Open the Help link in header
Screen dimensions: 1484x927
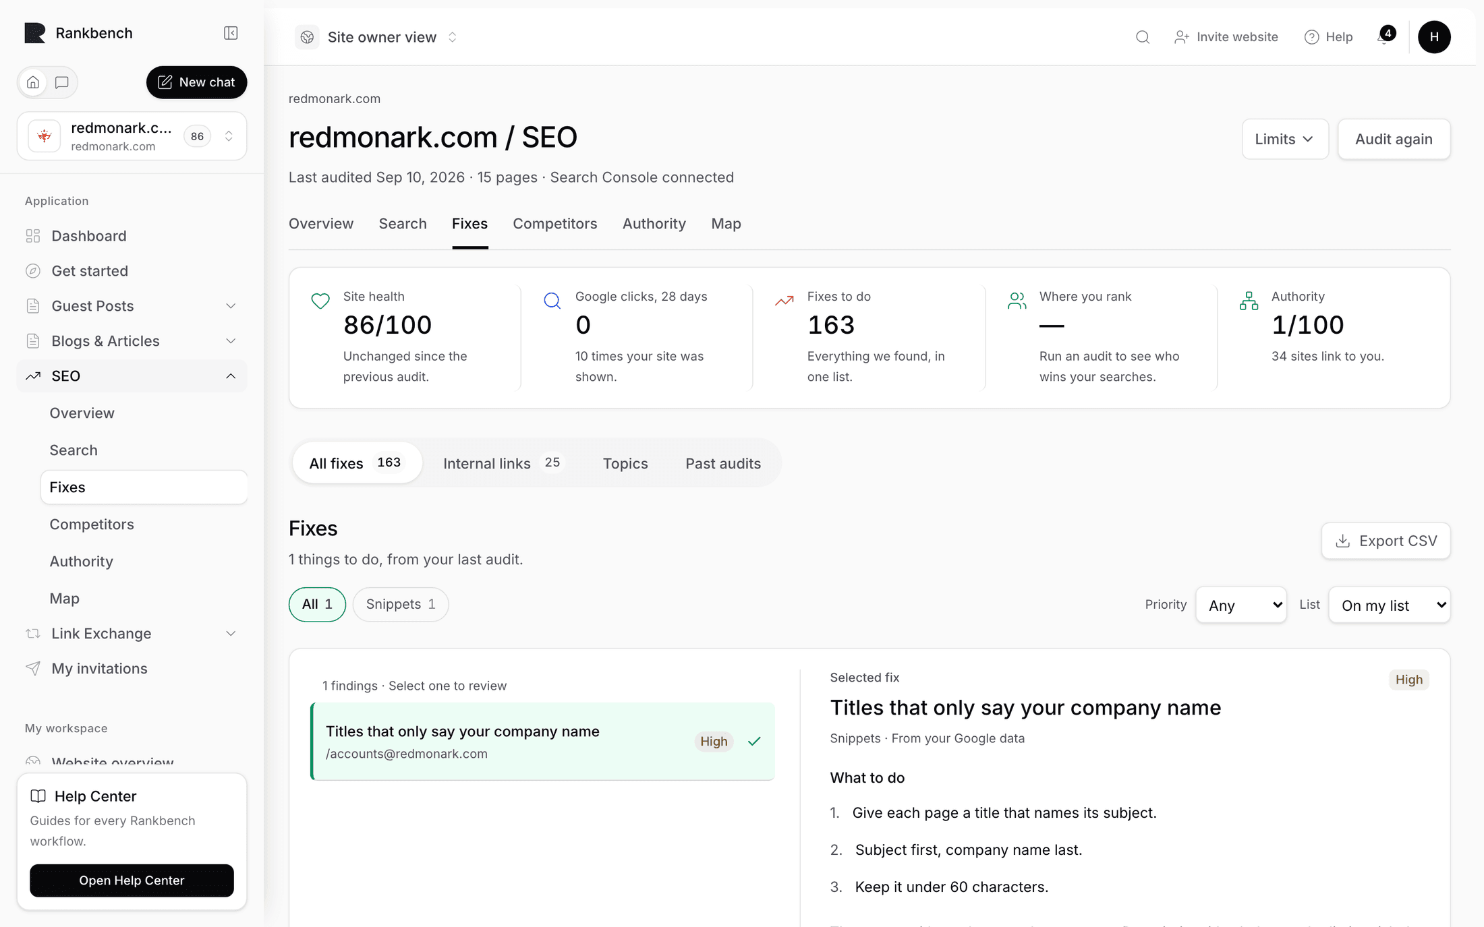point(1328,37)
